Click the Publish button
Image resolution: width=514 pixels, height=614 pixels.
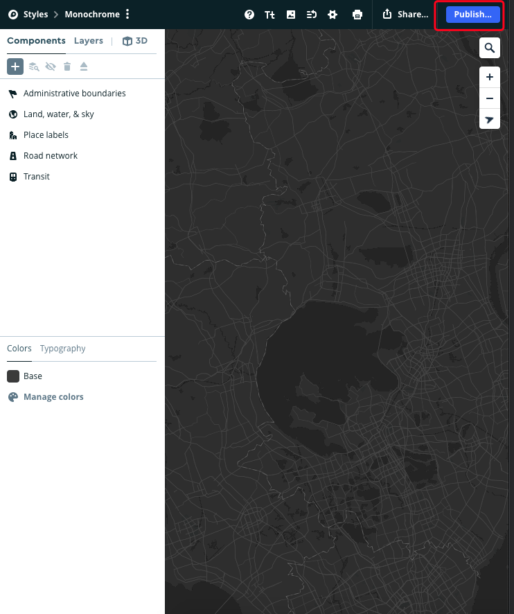click(x=472, y=15)
